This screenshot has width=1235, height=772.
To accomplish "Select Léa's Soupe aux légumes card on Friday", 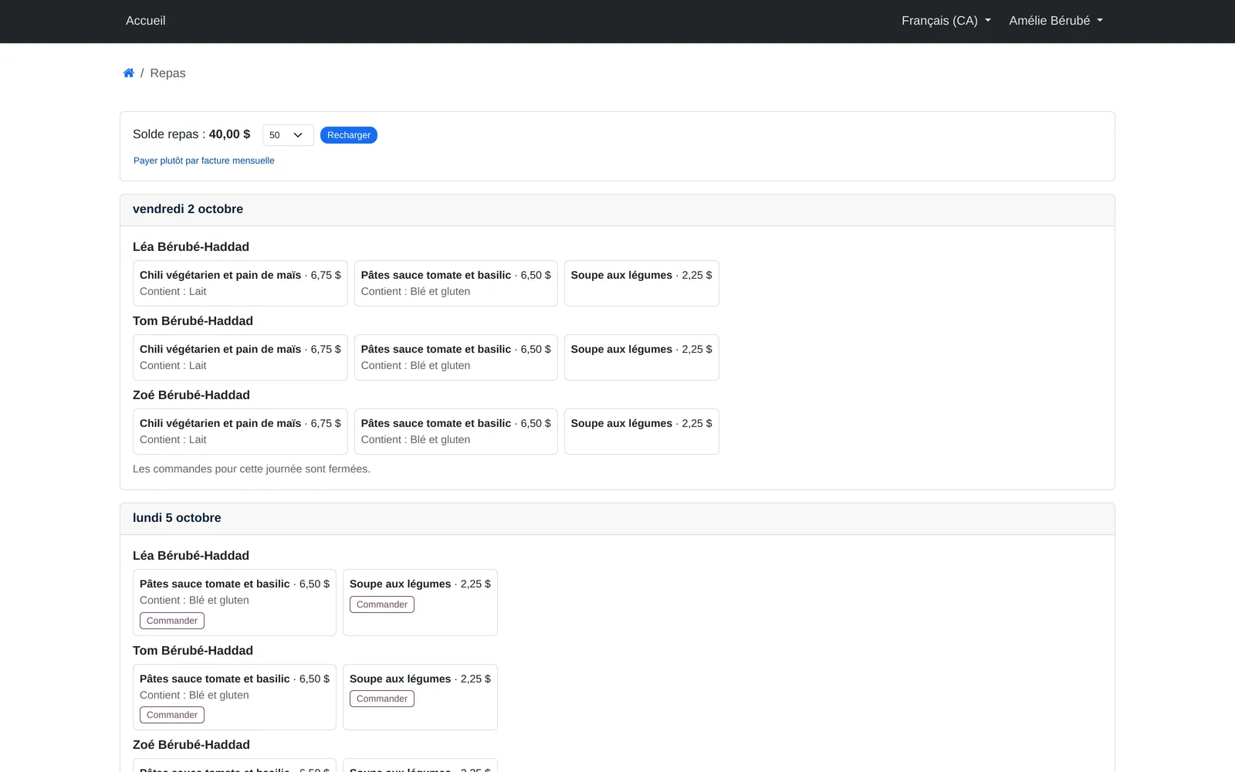I will click(x=641, y=283).
